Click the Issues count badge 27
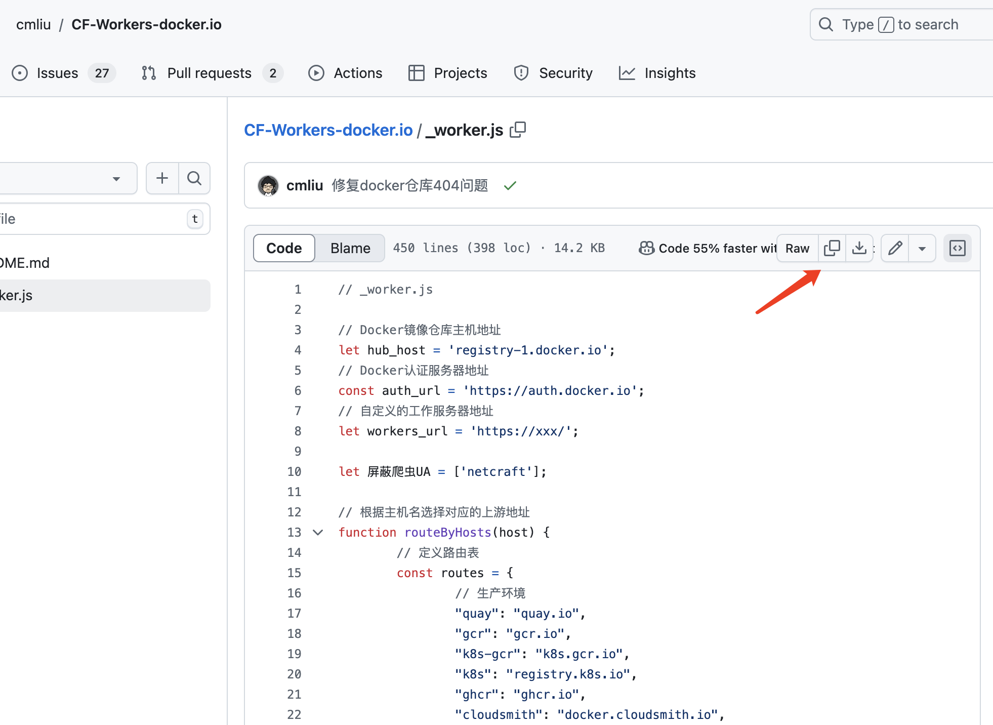The height and width of the screenshot is (725, 993). pyautogui.click(x=102, y=73)
